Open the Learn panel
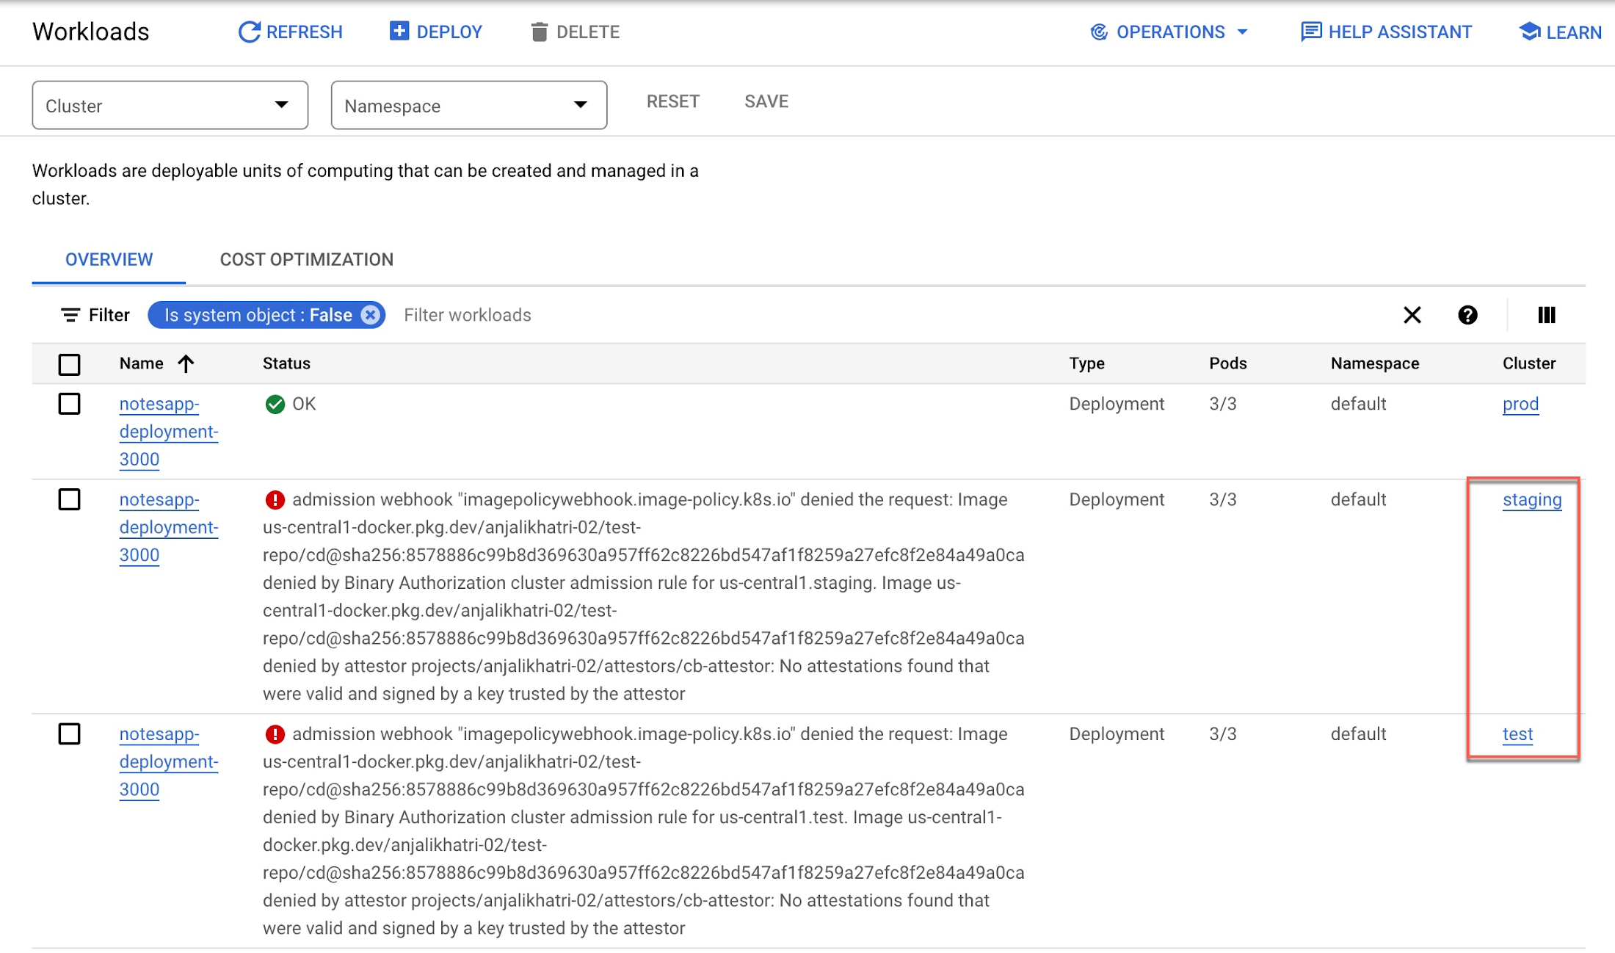 pos(1561,32)
